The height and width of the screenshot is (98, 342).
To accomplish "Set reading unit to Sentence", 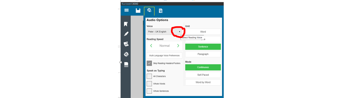I will coord(203,47).
